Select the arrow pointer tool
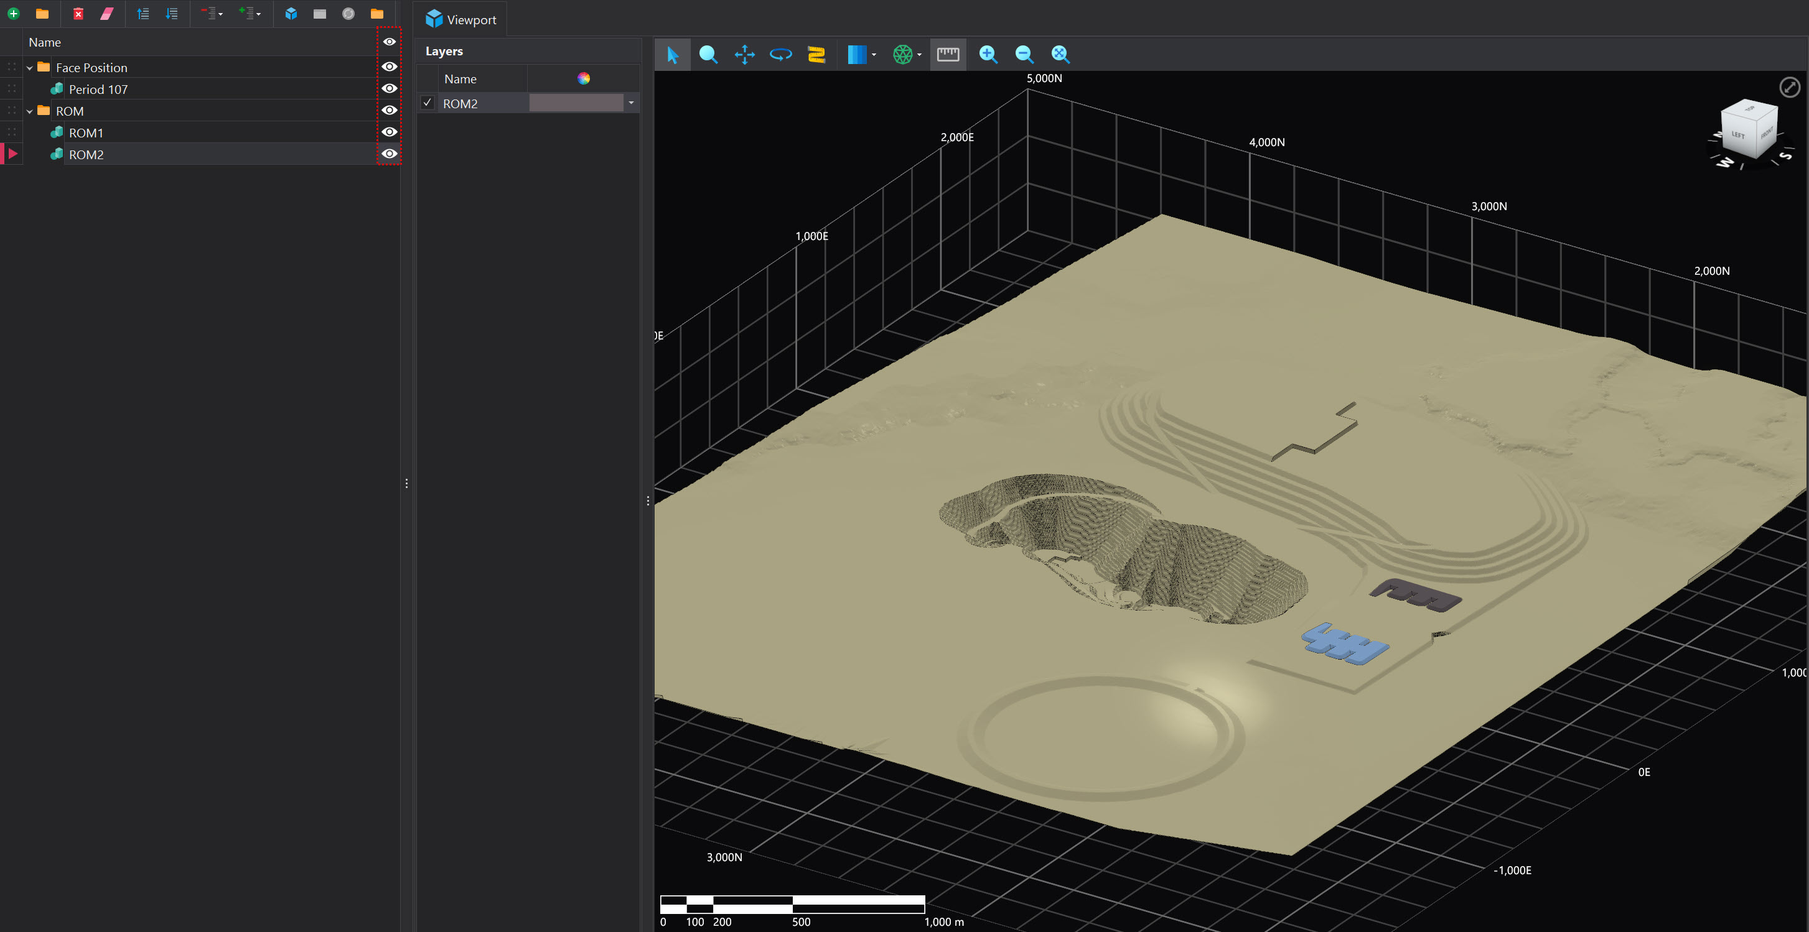This screenshot has height=932, width=1809. point(672,54)
